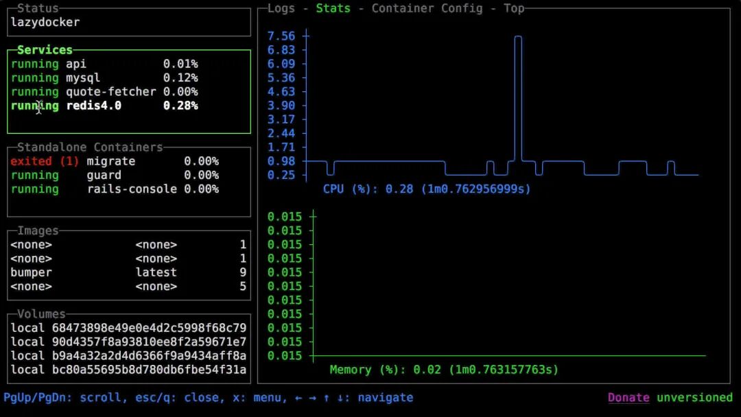The image size is (741, 417).
Task: Focus the Volumes panel title
Action: (x=42, y=314)
